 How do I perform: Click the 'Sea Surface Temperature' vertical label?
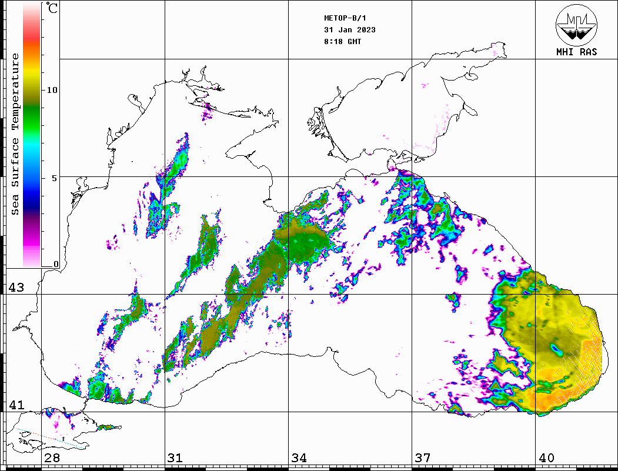click(x=15, y=134)
